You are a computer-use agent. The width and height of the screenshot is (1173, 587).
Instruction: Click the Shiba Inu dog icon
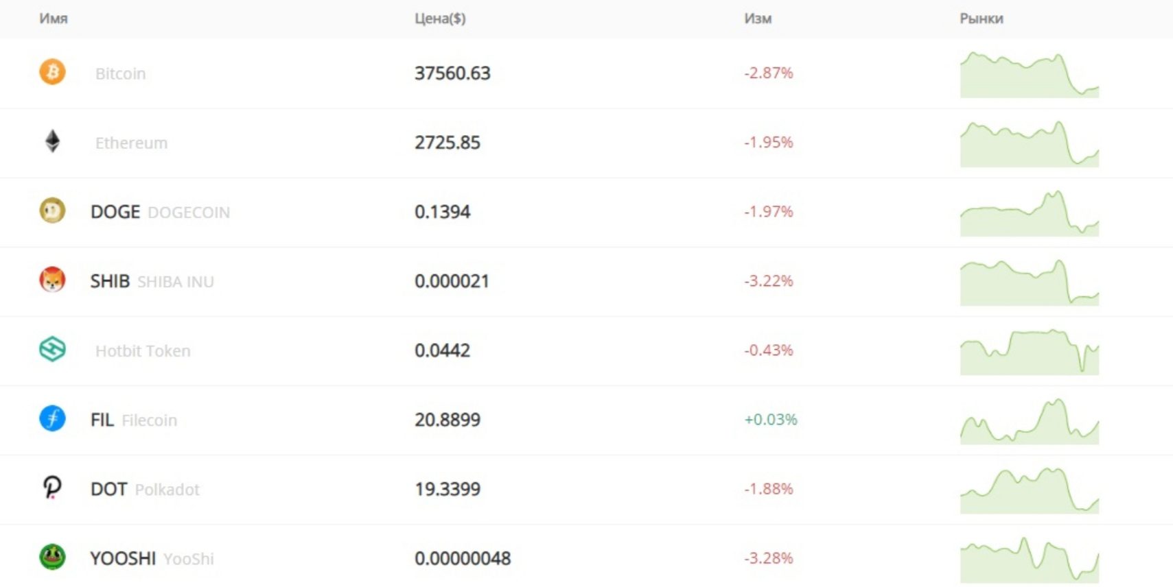coord(52,280)
